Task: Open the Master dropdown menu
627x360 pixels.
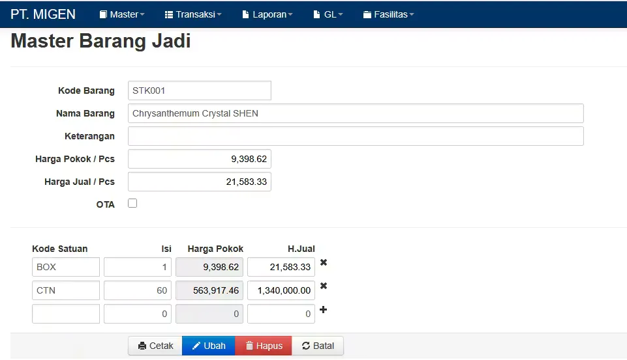Action: pyautogui.click(x=122, y=14)
